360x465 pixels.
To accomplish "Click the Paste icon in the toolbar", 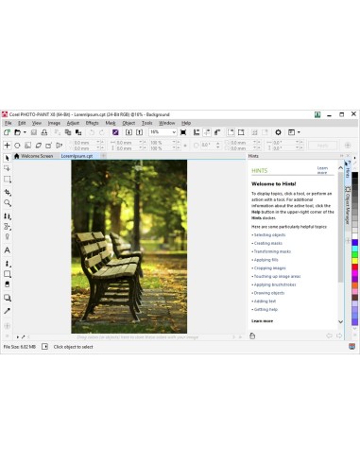I will tap(78, 132).
